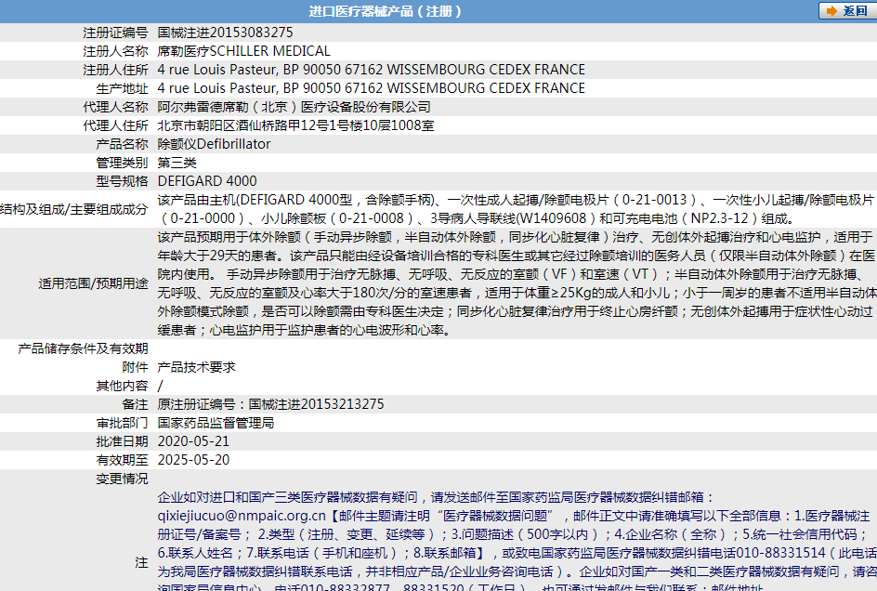Screen dimensions: 877x591
Task: Click the 批准日期 label
Action: click(122, 441)
